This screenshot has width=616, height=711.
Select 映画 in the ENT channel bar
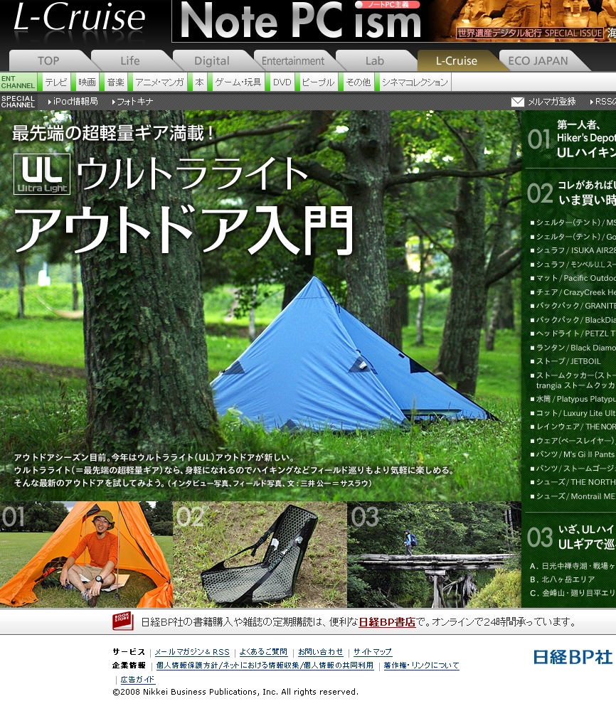point(87,82)
